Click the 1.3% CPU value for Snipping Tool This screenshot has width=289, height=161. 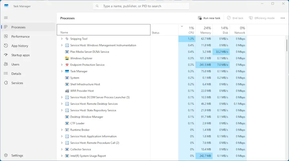click(191, 39)
